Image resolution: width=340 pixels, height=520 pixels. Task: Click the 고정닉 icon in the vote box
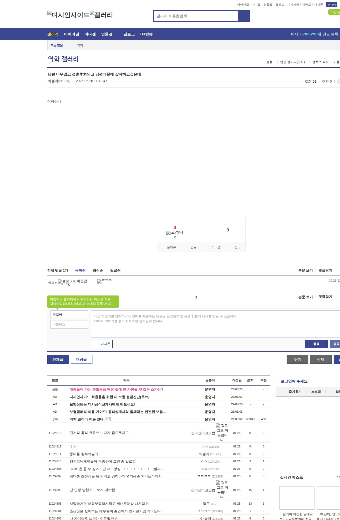tap(175, 232)
